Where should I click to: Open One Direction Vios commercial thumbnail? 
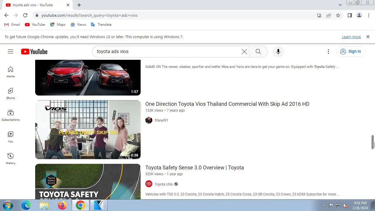click(88, 130)
